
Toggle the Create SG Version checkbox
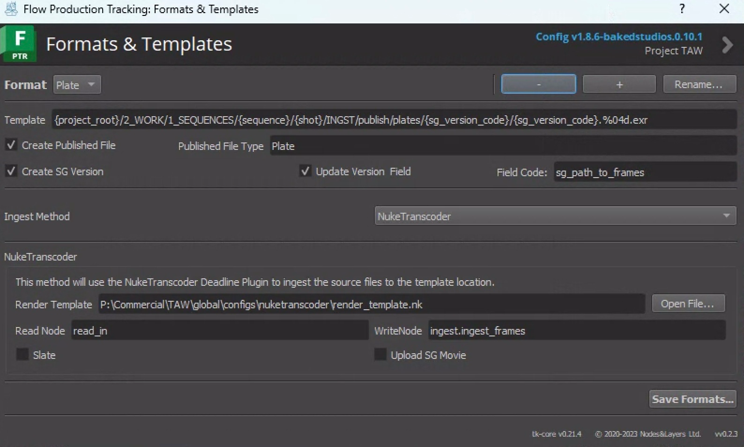tap(11, 171)
